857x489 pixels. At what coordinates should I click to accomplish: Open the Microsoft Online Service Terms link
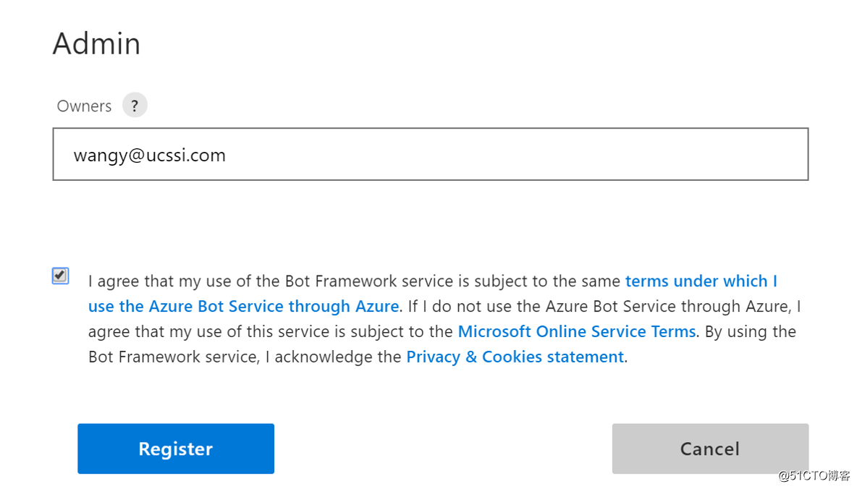577,331
